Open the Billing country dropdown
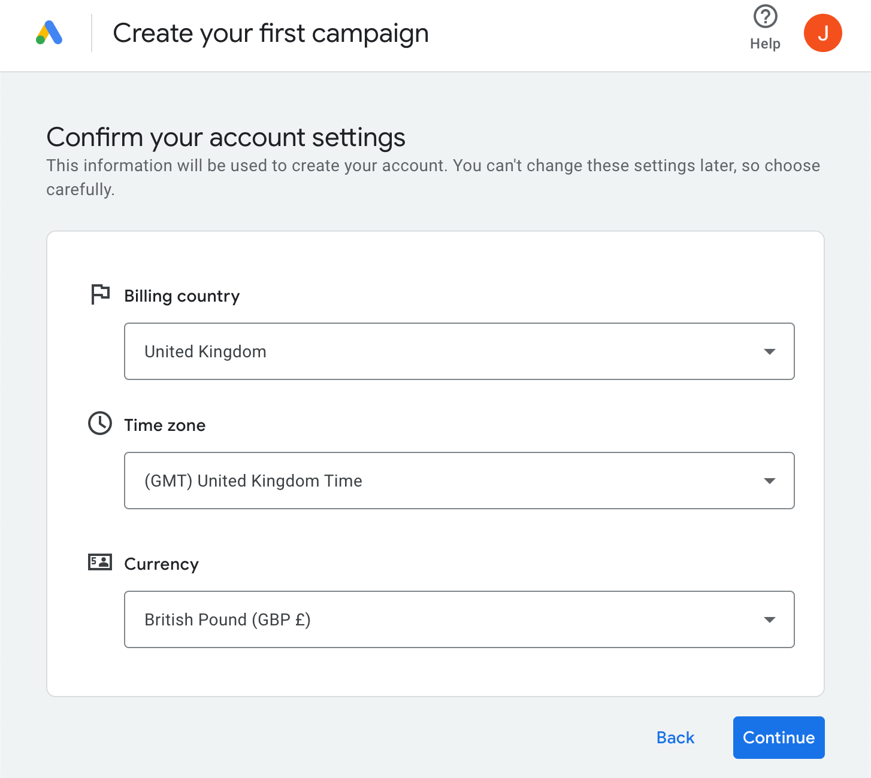This screenshot has width=871, height=778. (459, 351)
